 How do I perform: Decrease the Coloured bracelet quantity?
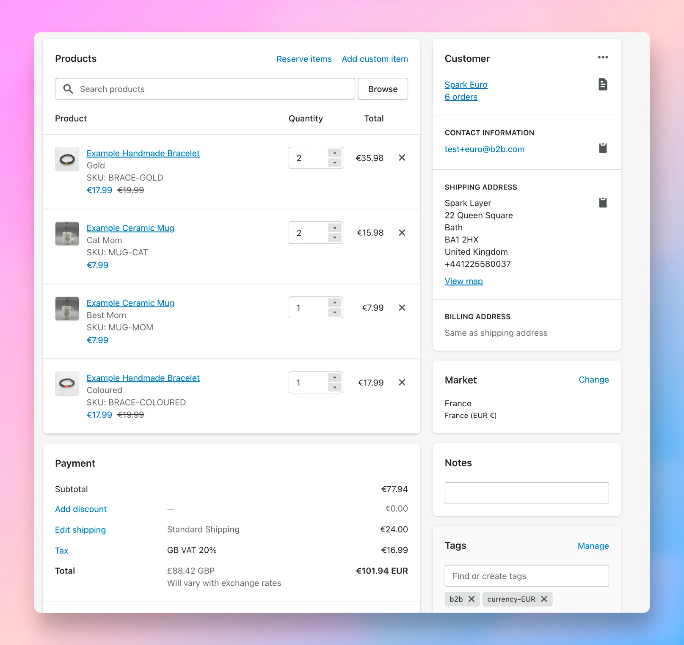click(x=335, y=388)
